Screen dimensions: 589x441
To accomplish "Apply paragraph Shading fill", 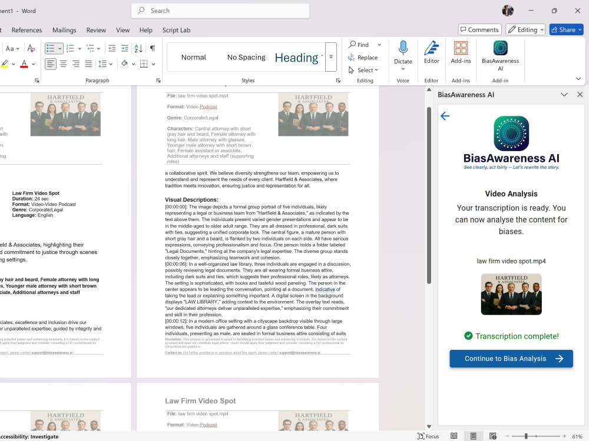I will click(x=125, y=64).
